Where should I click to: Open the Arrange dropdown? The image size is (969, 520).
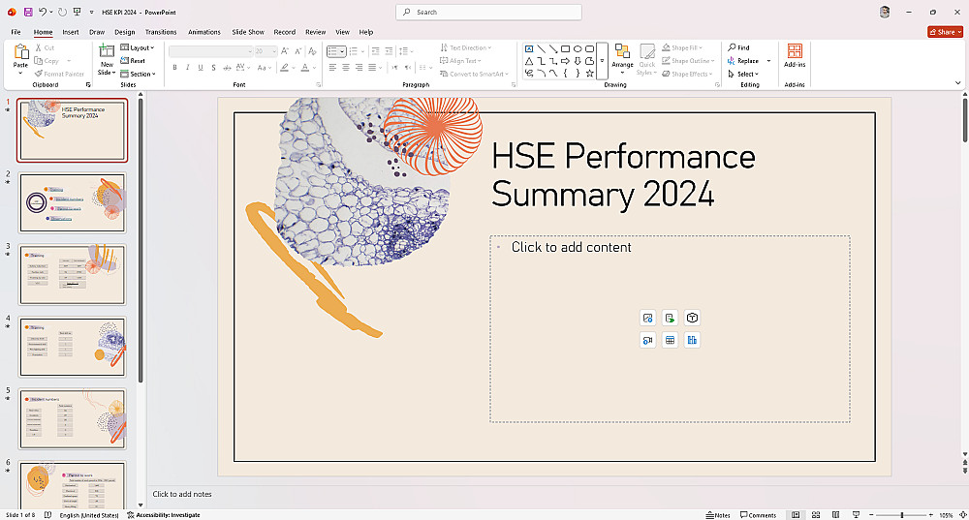click(622, 59)
